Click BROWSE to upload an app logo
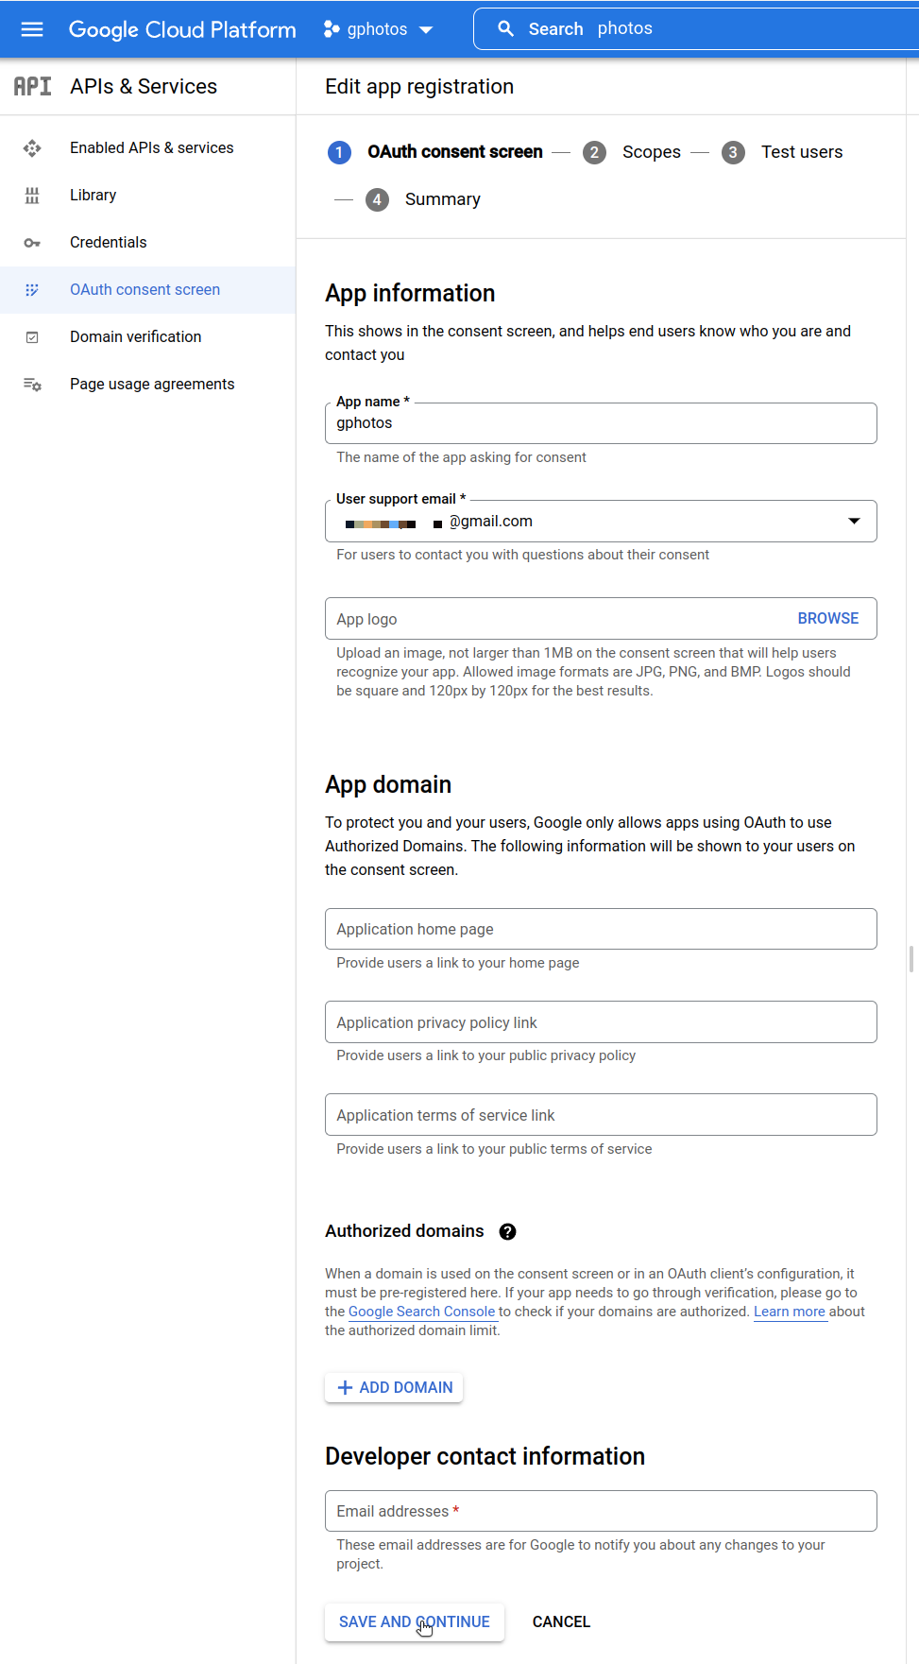The height and width of the screenshot is (1664, 919). click(827, 618)
